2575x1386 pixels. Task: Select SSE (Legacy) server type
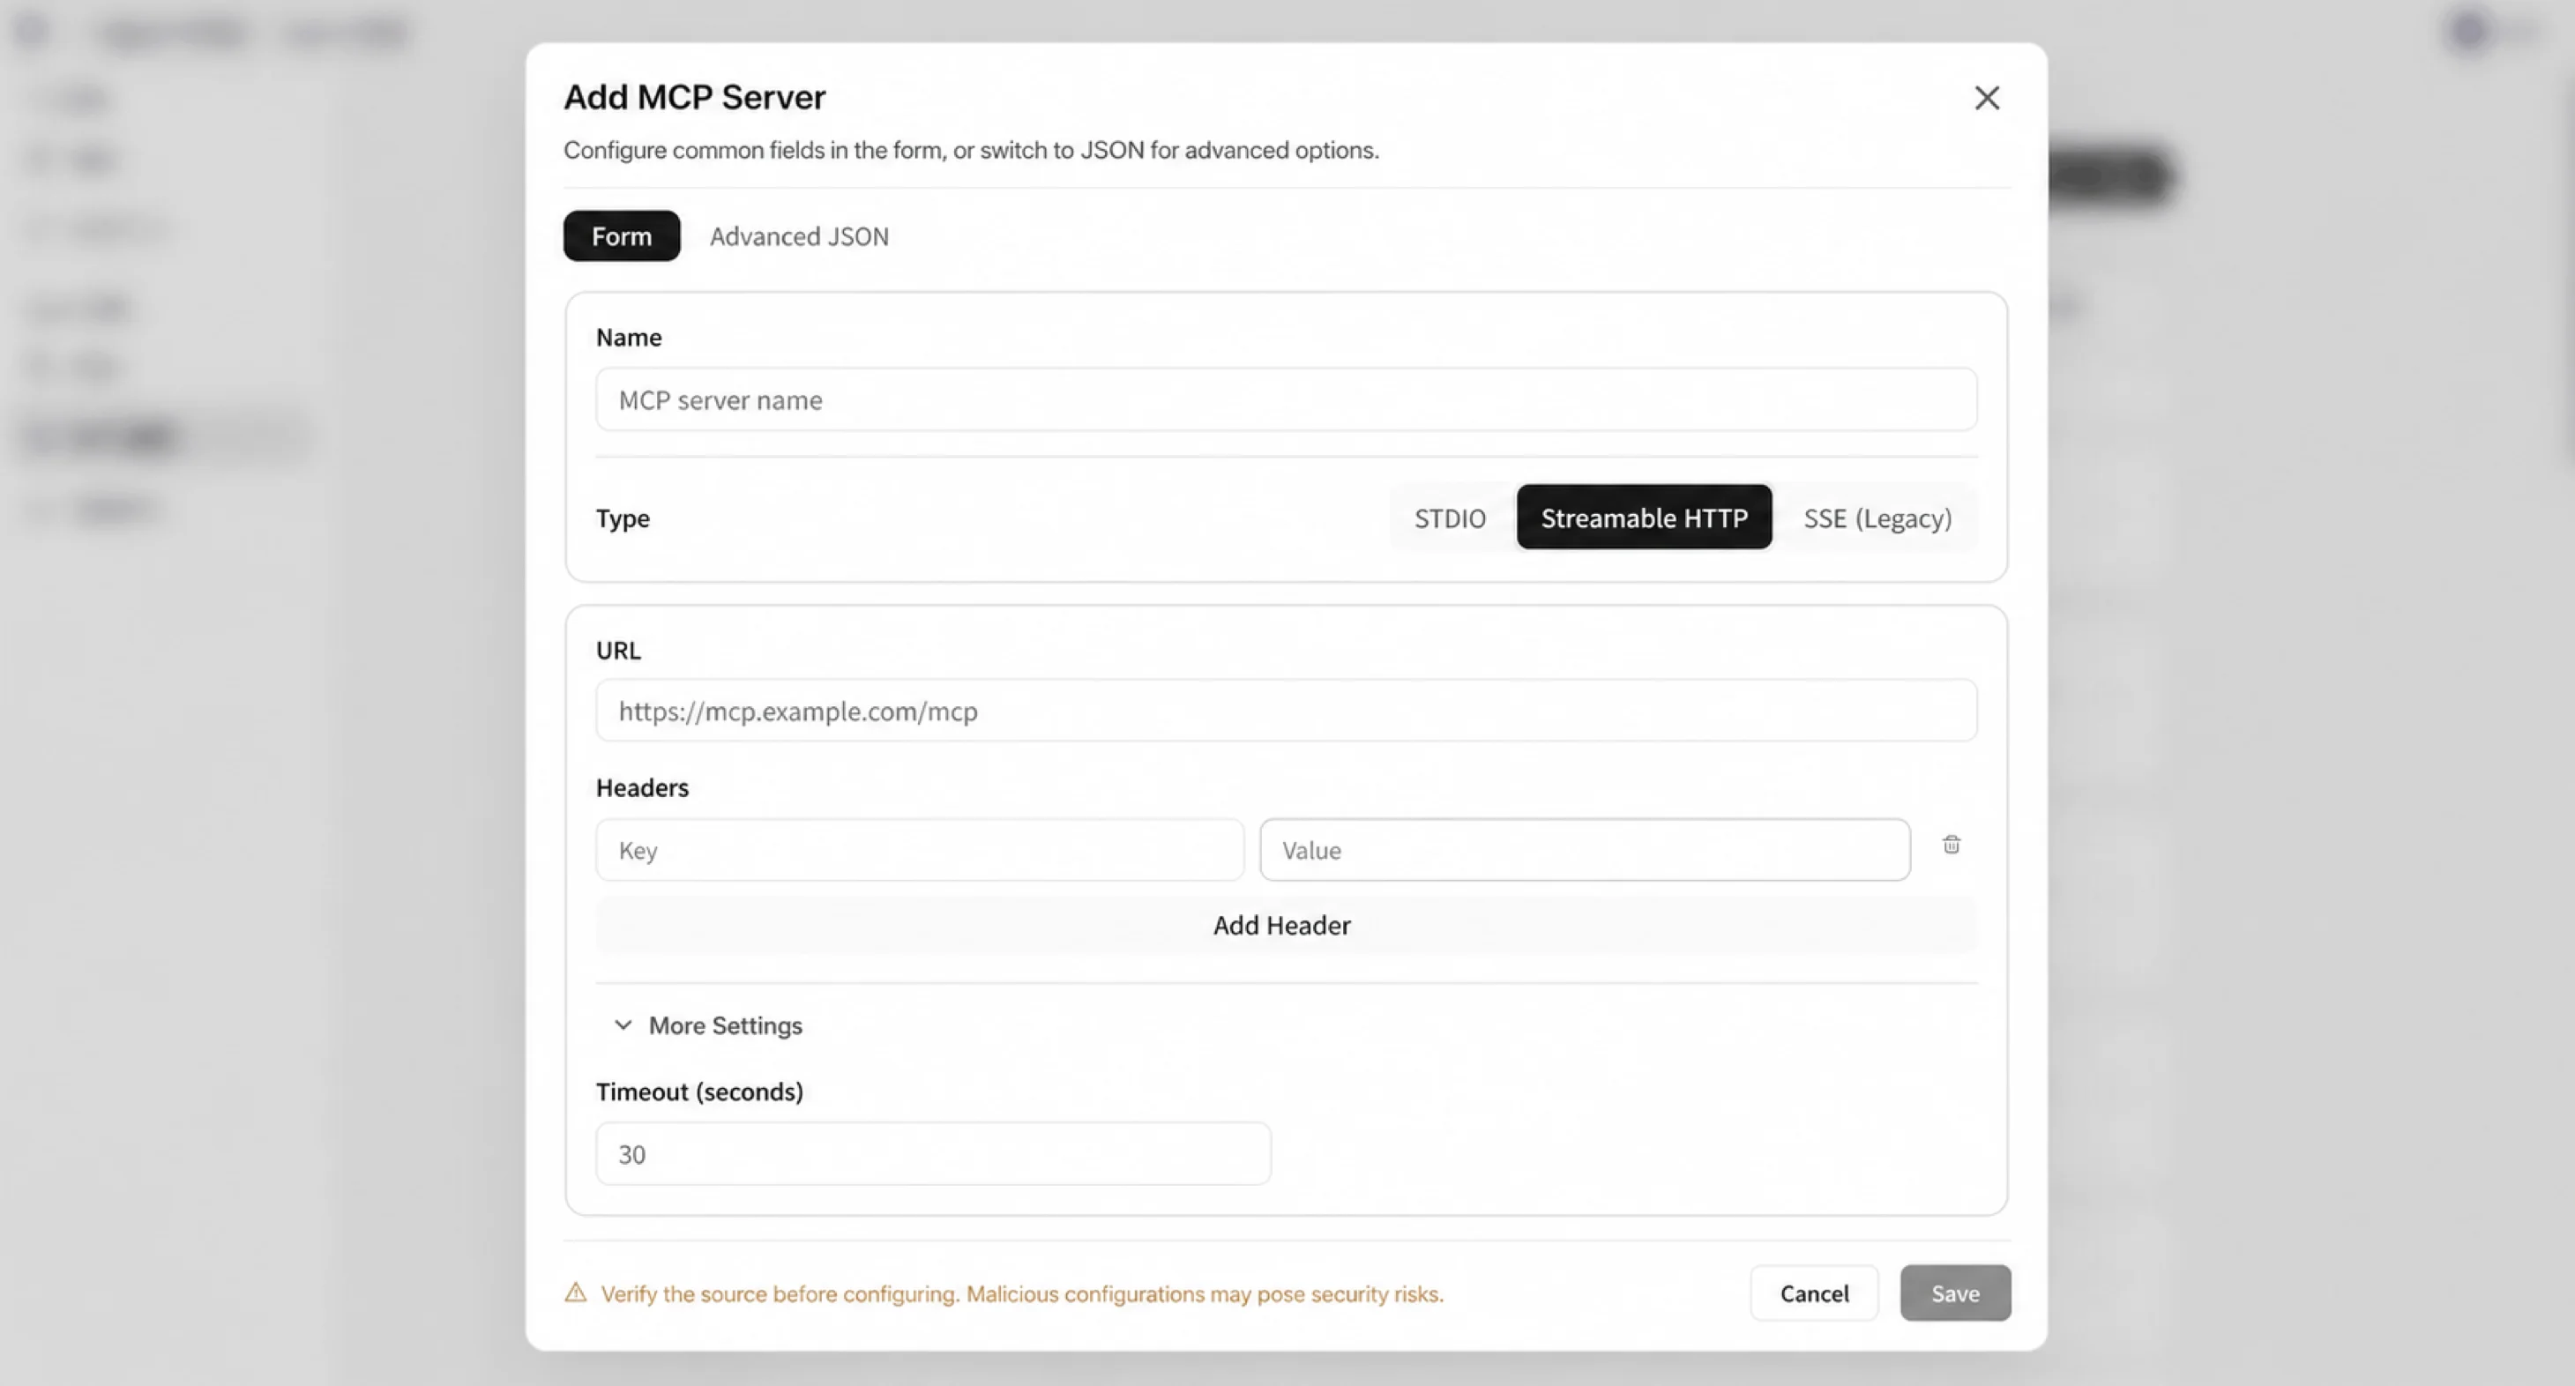[x=1877, y=518]
